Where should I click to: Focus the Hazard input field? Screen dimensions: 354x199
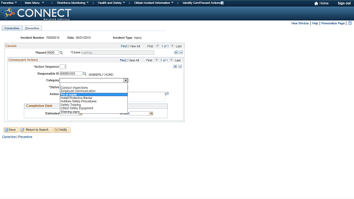click(x=53, y=53)
